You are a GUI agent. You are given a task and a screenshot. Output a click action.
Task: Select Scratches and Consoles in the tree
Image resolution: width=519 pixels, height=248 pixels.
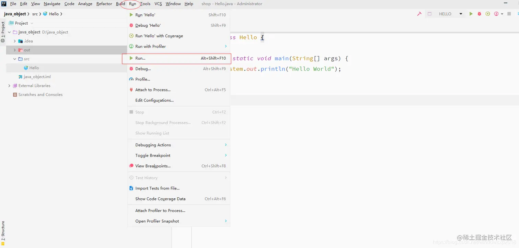point(41,95)
